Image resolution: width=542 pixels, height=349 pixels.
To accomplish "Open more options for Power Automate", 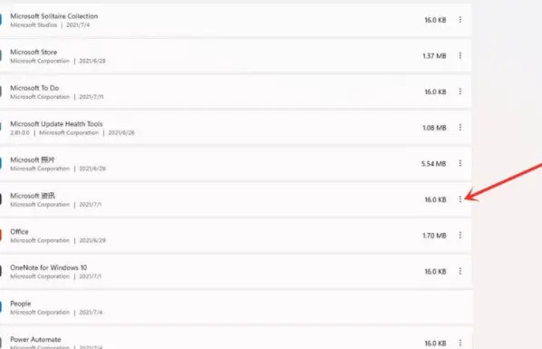I will coord(460,343).
